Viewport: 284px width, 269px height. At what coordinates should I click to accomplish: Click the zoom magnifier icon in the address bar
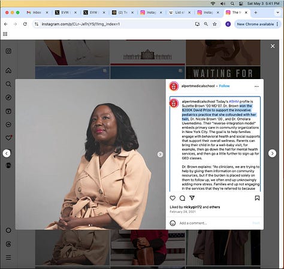coord(206,24)
